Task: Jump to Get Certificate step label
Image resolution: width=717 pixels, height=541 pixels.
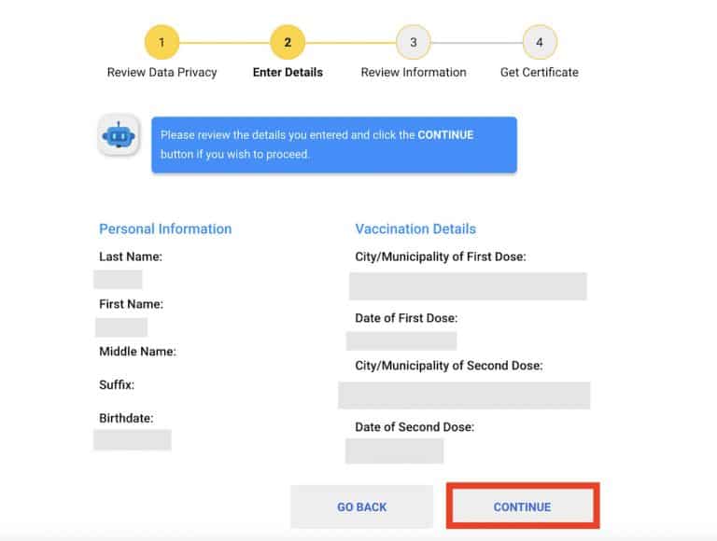Action: tap(540, 72)
